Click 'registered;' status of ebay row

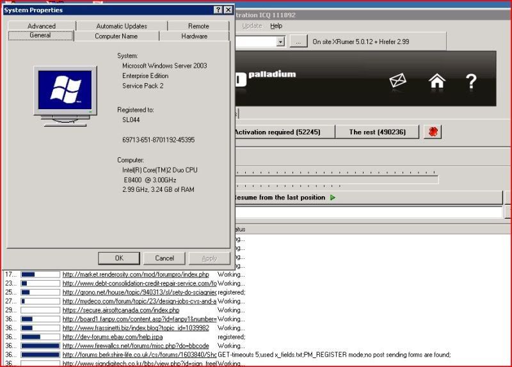click(232, 337)
